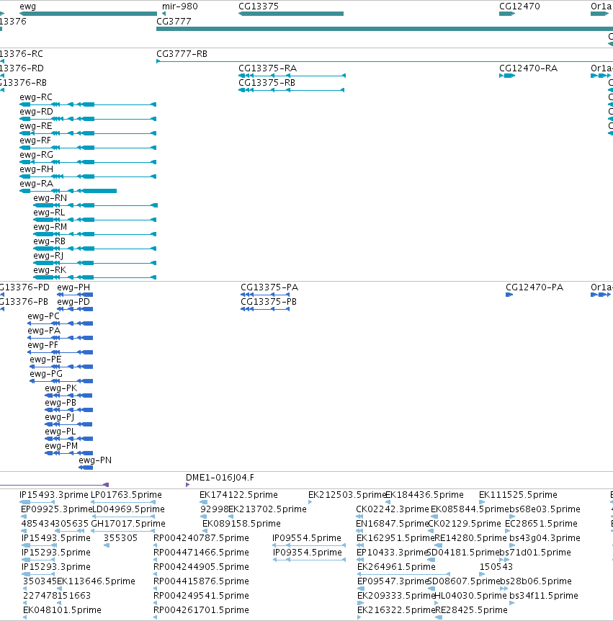Open the ewg-PH protein feature
The width and height of the screenshot is (613, 621).
75,295
